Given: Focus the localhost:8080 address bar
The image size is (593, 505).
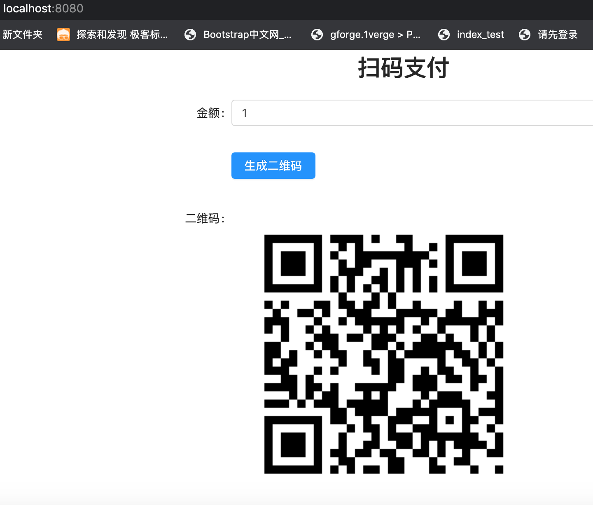Looking at the screenshot, I should pos(43,8).
